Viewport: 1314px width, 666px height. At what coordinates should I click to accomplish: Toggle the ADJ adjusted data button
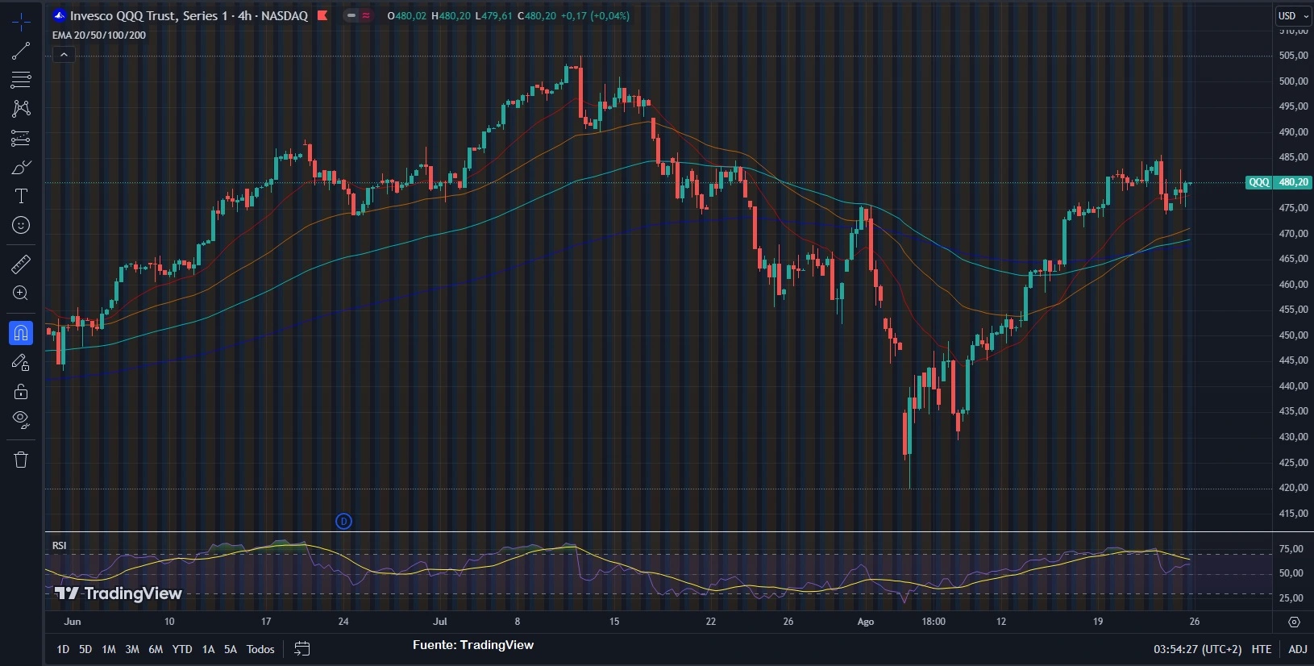[1297, 649]
